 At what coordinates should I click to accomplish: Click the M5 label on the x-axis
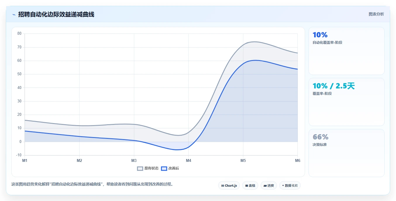[243, 160]
